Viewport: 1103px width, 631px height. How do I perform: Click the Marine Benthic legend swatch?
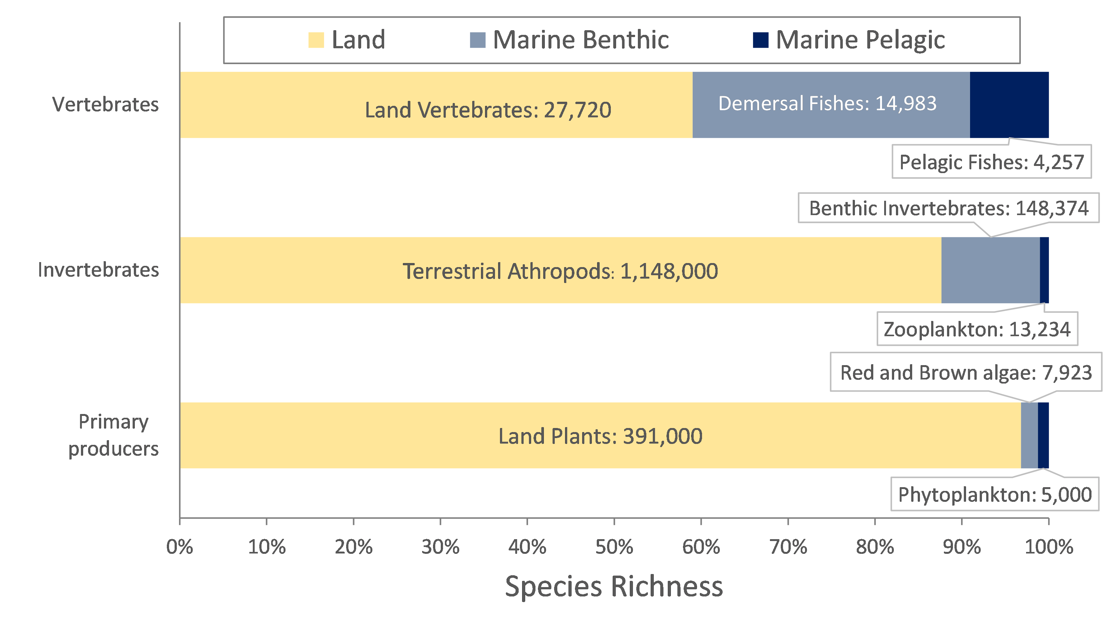click(x=478, y=40)
